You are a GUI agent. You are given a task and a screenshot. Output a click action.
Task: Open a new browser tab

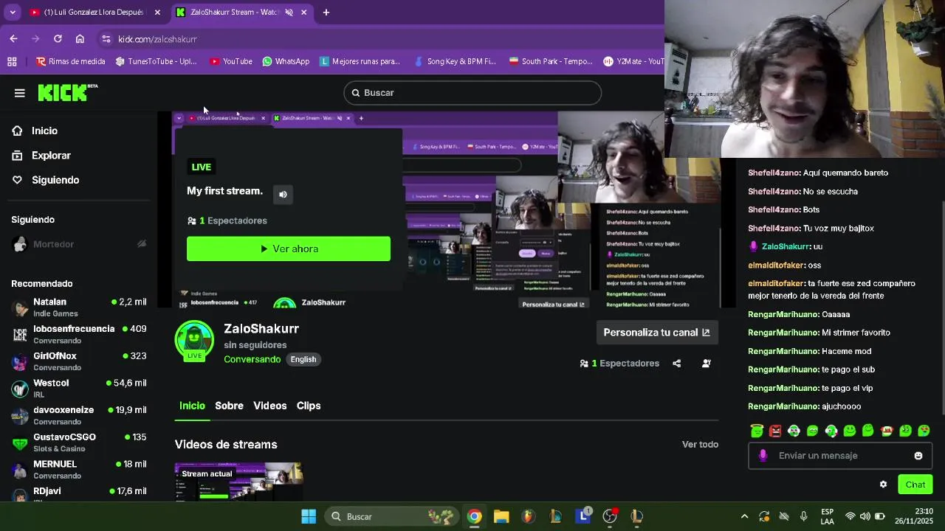(326, 12)
